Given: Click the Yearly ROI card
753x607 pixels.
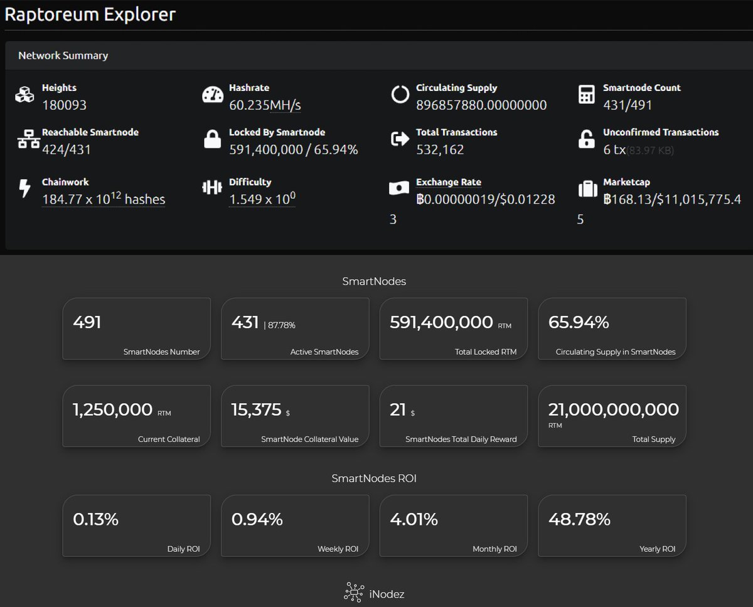Looking at the screenshot, I should 612,525.
